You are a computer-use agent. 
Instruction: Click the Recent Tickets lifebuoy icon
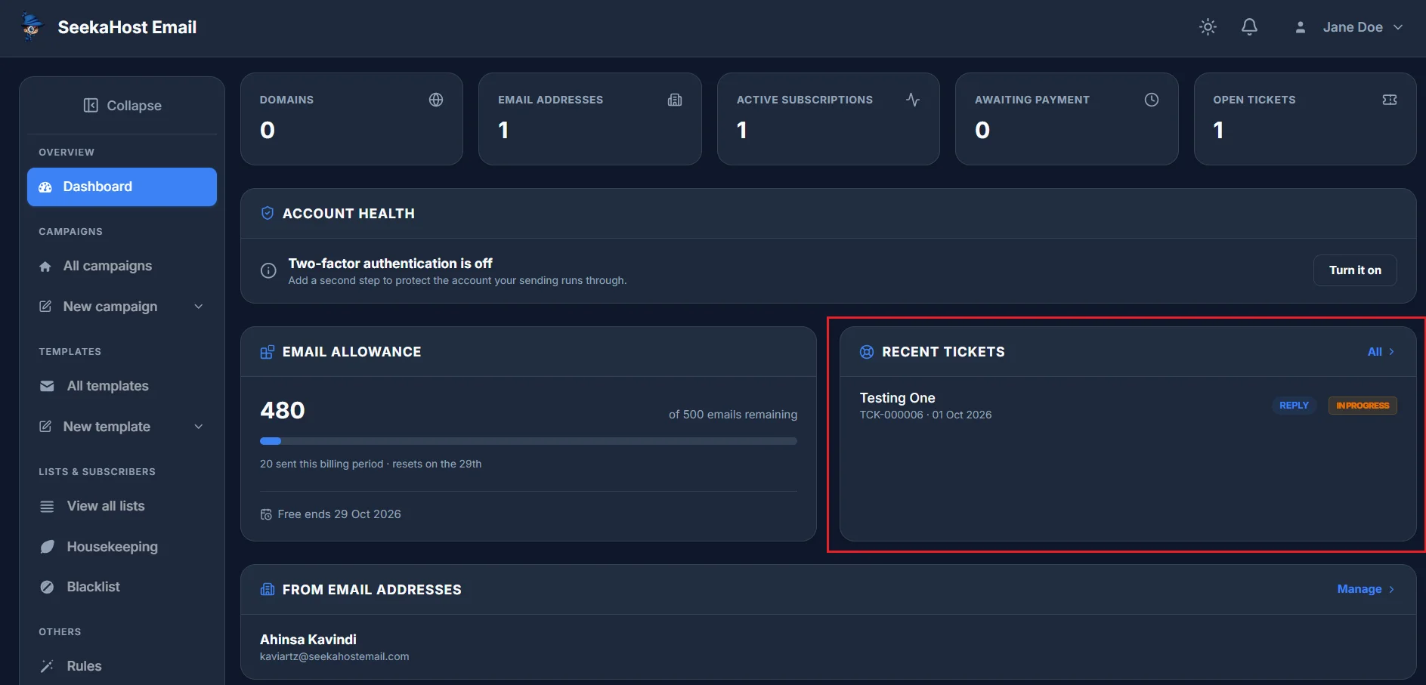[x=867, y=352]
